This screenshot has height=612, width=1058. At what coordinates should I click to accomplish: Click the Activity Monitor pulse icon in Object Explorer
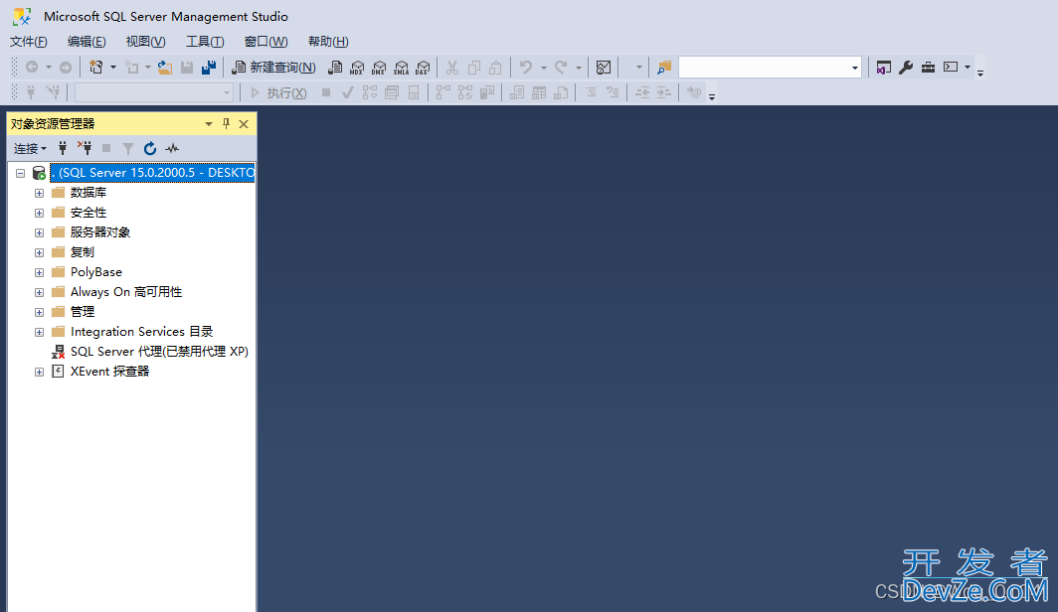(172, 148)
